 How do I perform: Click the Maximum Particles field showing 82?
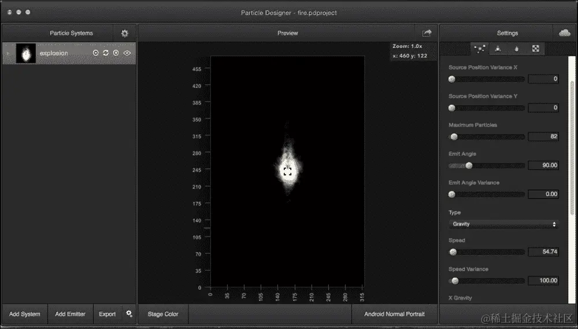tap(543, 136)
